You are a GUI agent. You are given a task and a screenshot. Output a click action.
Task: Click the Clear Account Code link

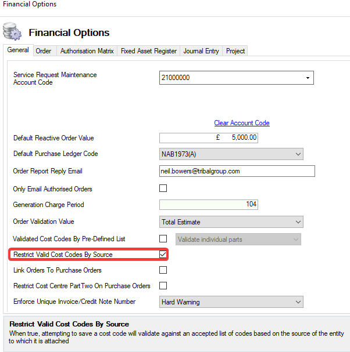point(241,123)
